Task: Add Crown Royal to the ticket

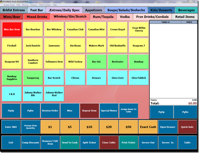Action: (x=118, y=29)
